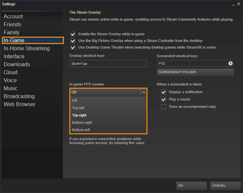Click the Overlay shortcut keys field
Viewport: 243px width, 193px height.
[x=108, y=64]
